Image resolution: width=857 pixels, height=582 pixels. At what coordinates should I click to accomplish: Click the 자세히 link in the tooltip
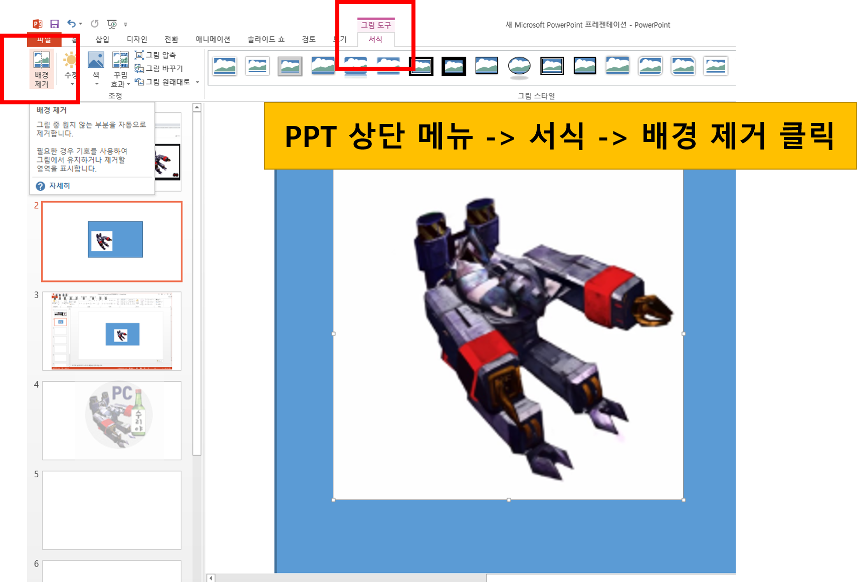[60, 186]
